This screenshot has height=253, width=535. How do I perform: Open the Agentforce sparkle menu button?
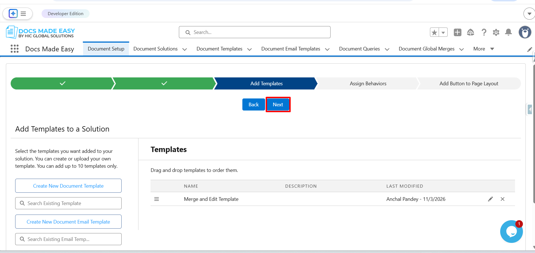point(18,13)
